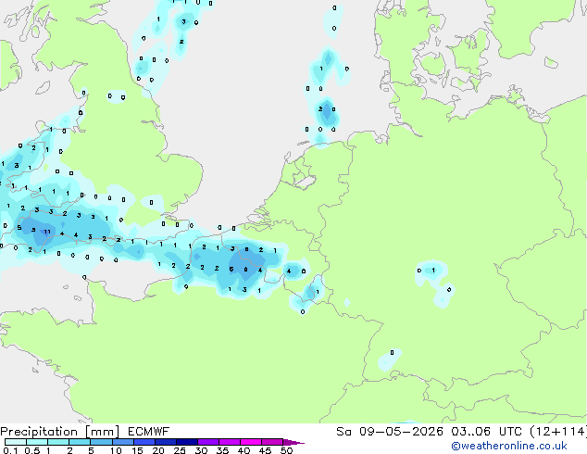Click the 20–25 mm dark blue swatch

click(x=165, y=442)
